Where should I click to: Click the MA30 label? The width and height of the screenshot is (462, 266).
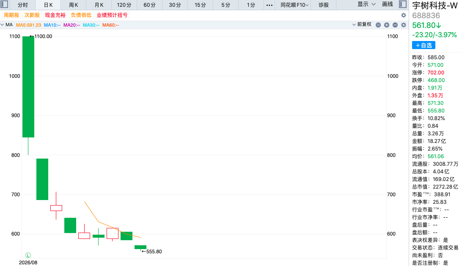[91, 25]
